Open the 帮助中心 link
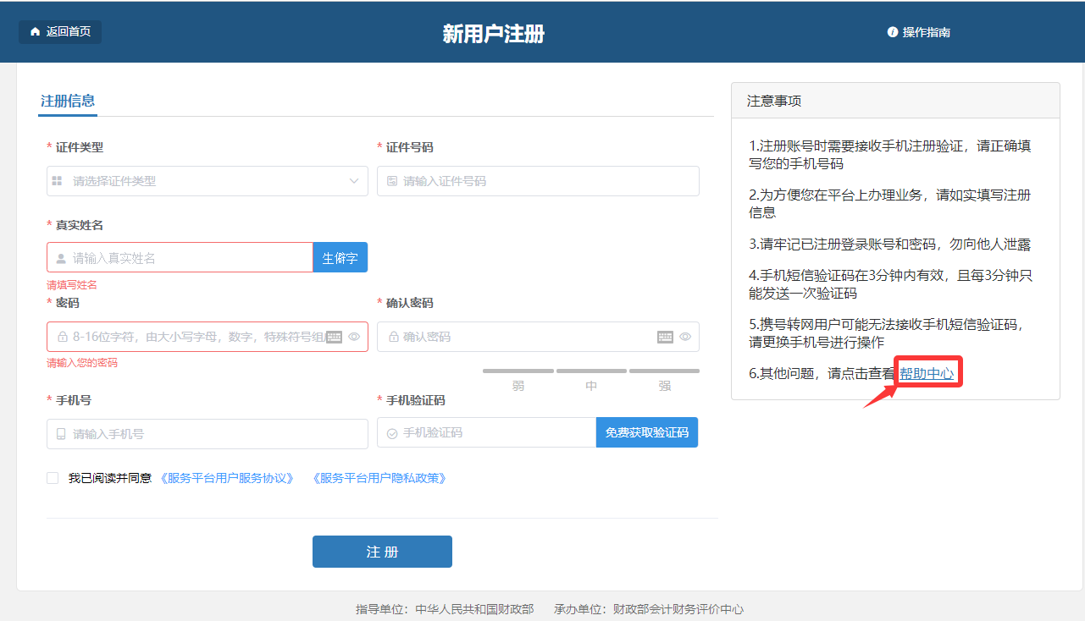 point(927,373)
